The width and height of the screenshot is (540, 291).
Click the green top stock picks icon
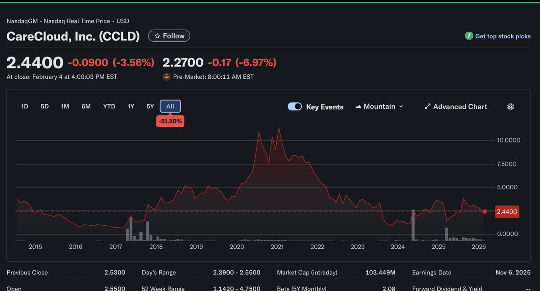[469, 36]
